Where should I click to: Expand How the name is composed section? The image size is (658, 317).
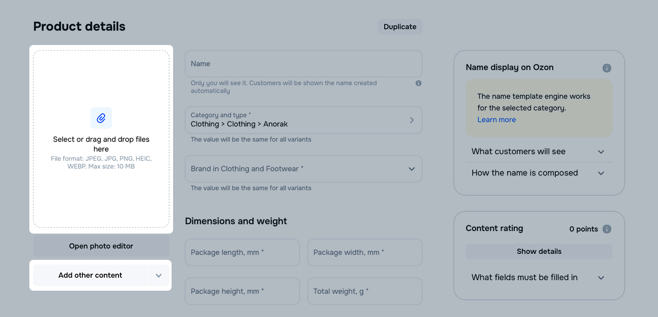[601, 173]
